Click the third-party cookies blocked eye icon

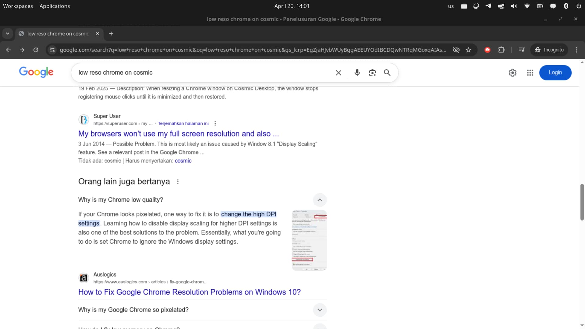[456, 50]
